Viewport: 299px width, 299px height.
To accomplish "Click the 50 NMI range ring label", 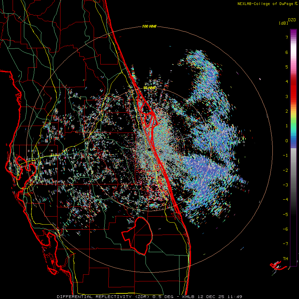I will pos(149,88).
